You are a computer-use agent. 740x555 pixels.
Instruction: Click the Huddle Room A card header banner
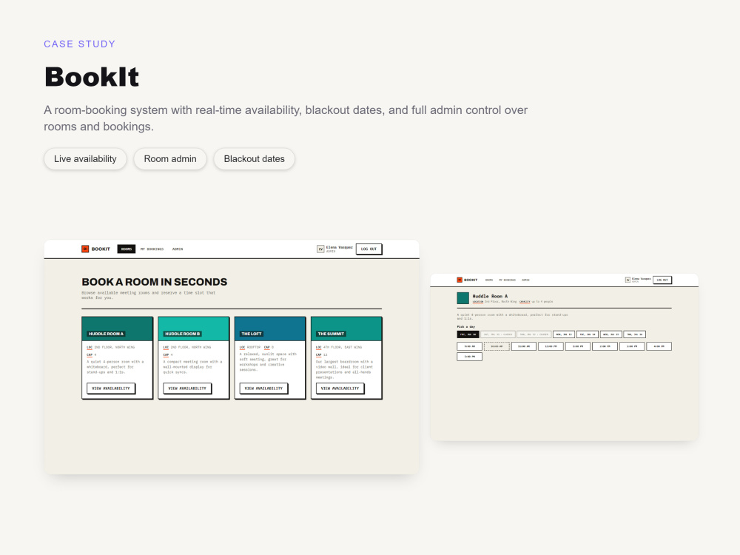(118, 329)
